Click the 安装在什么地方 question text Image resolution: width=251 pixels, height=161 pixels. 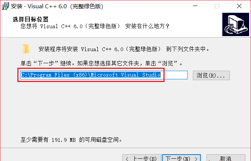click(x=147, y=26)
